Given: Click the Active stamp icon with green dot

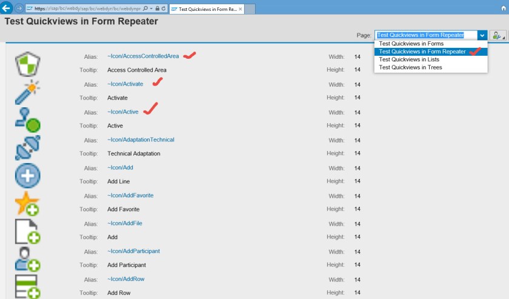Looking at the screenshot, I should pos(28,120).
